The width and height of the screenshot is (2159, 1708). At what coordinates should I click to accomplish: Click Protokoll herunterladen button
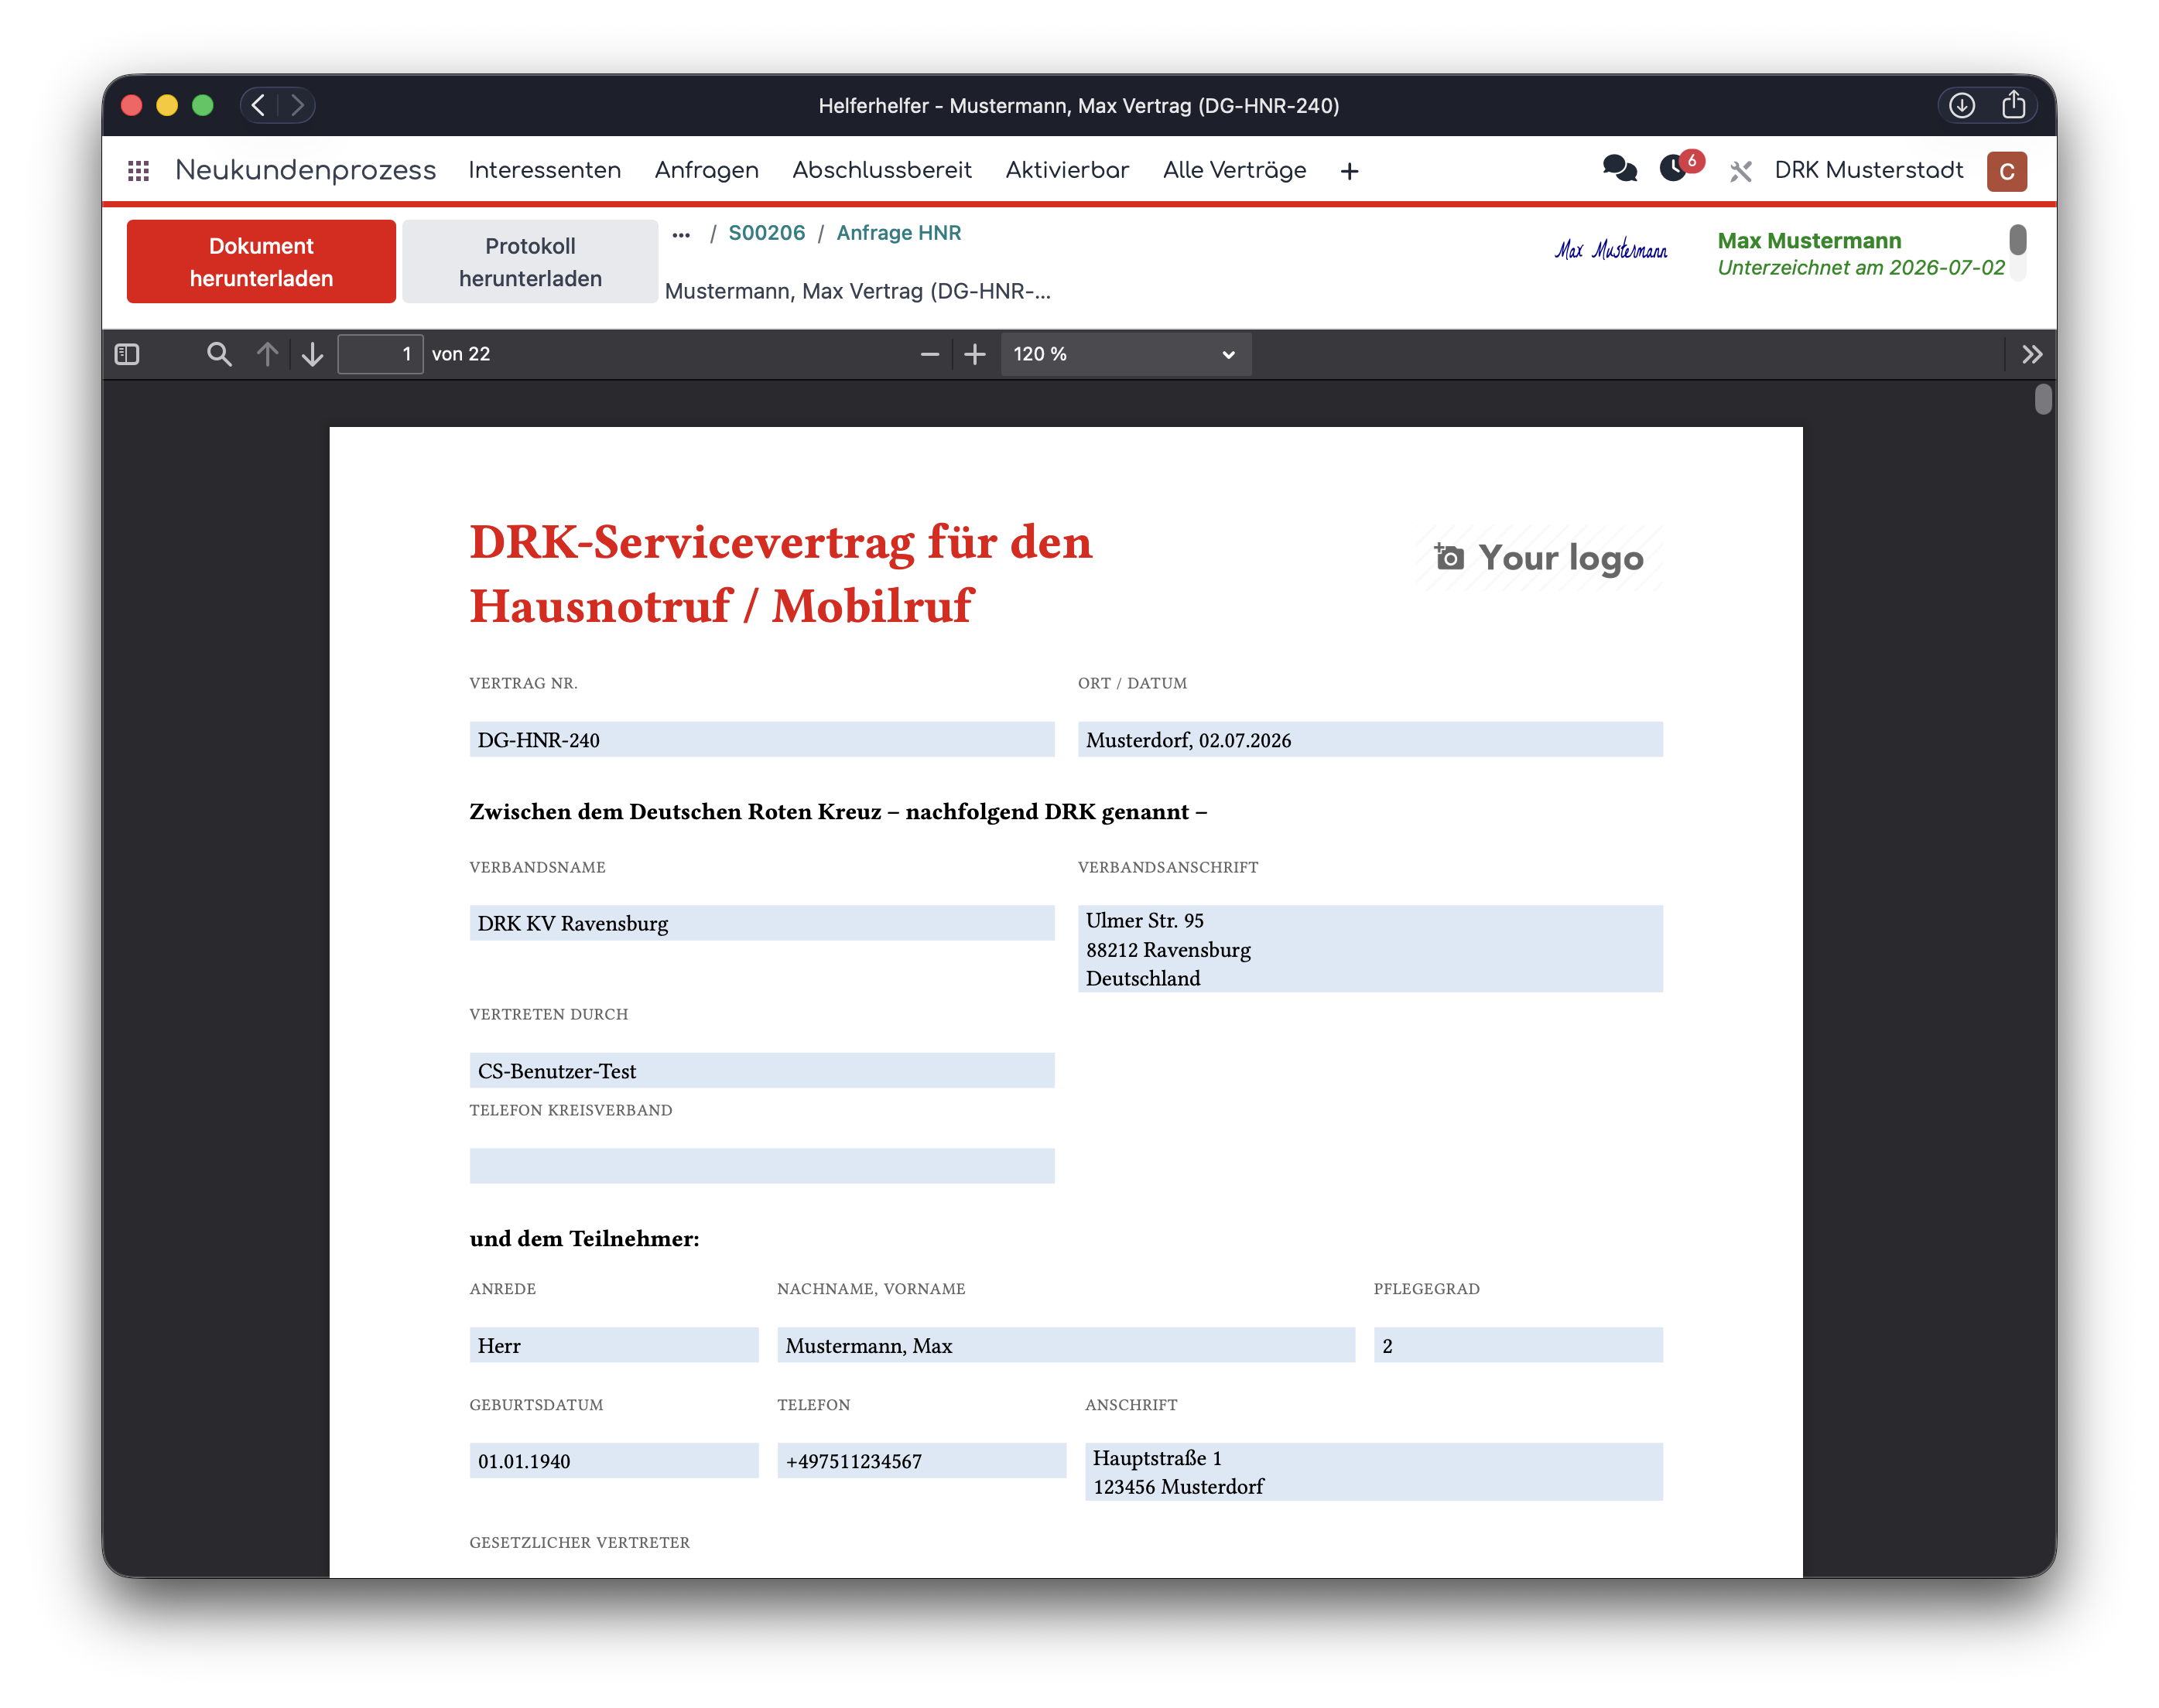pos(530,262)
